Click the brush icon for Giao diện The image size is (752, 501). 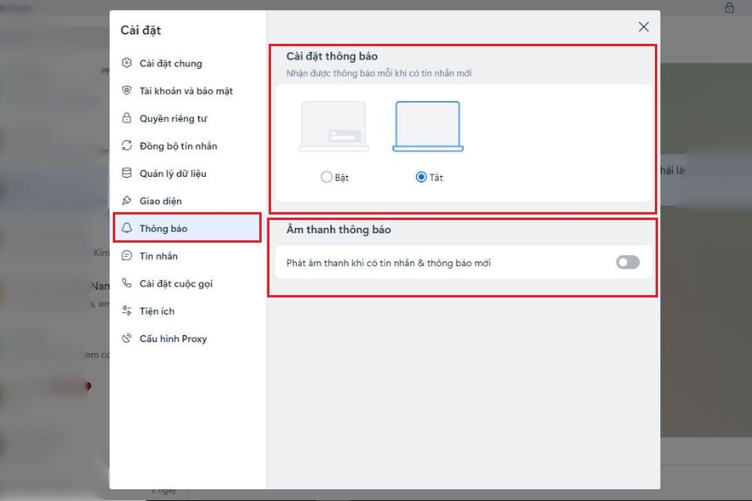click(x=127, y=200)
